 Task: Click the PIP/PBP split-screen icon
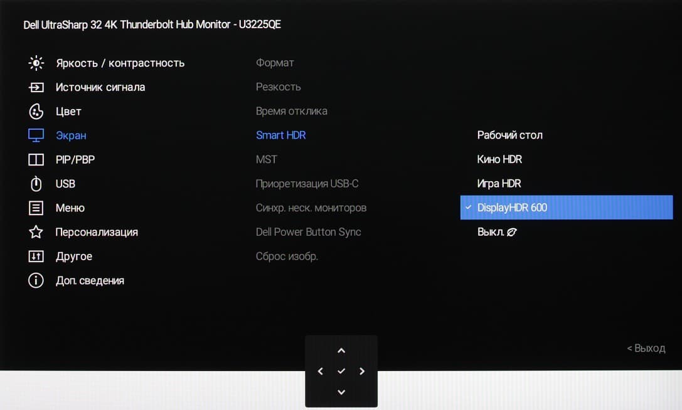click(x=36, y=160)
